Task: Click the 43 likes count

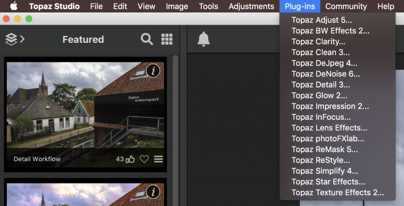Action: [120, 159]
